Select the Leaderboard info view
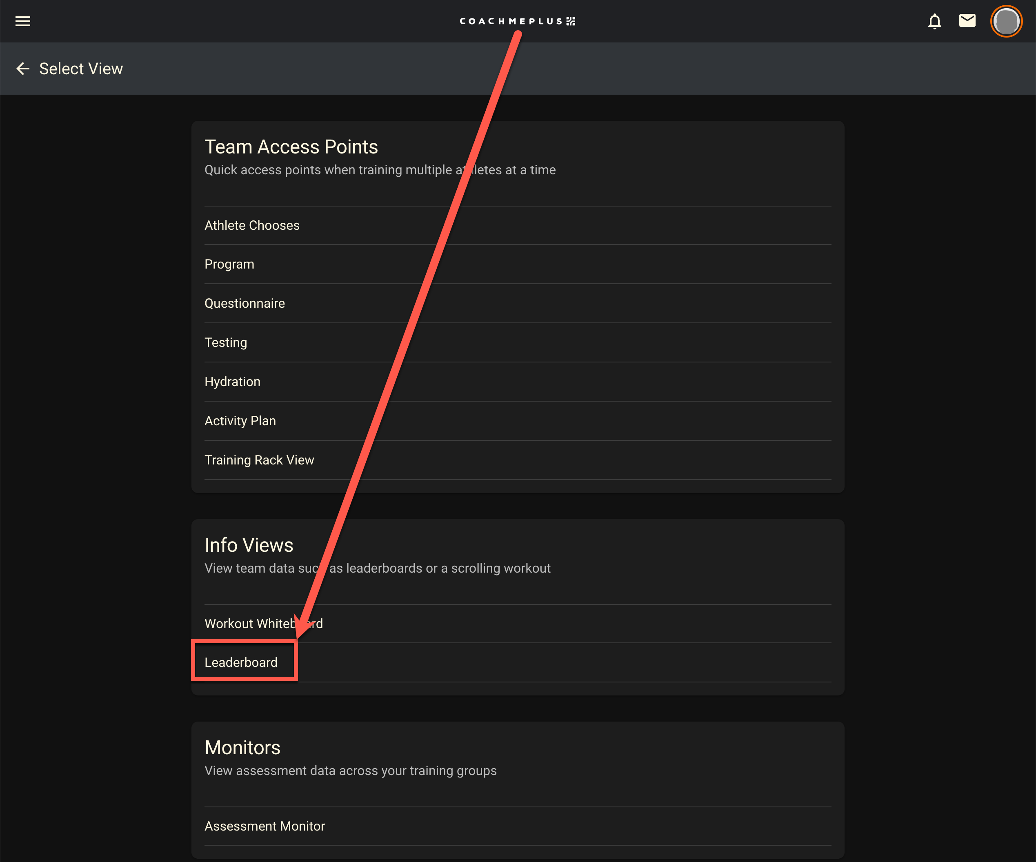Image resolution: width=1036 pixels, height=862 pixels. (x=518, y=663)
